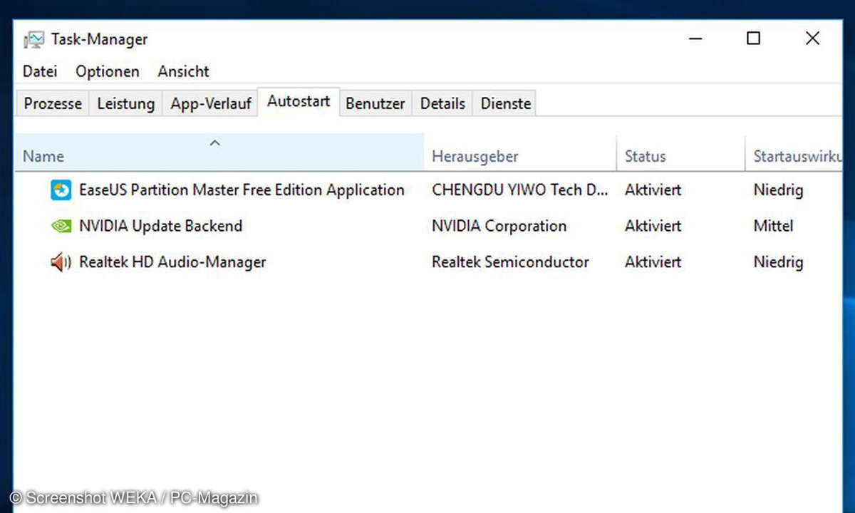
Task: Click Mittel impact in NVIDIA row
Action: tap(774, 226)
